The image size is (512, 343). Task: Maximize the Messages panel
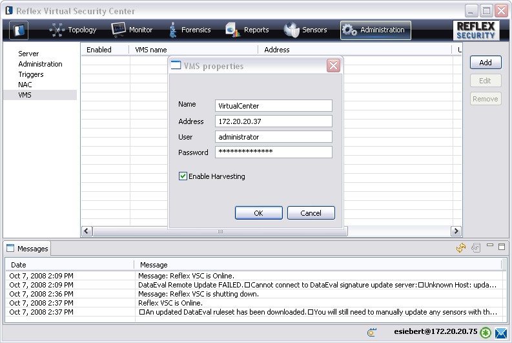click(x=502, y=246)
